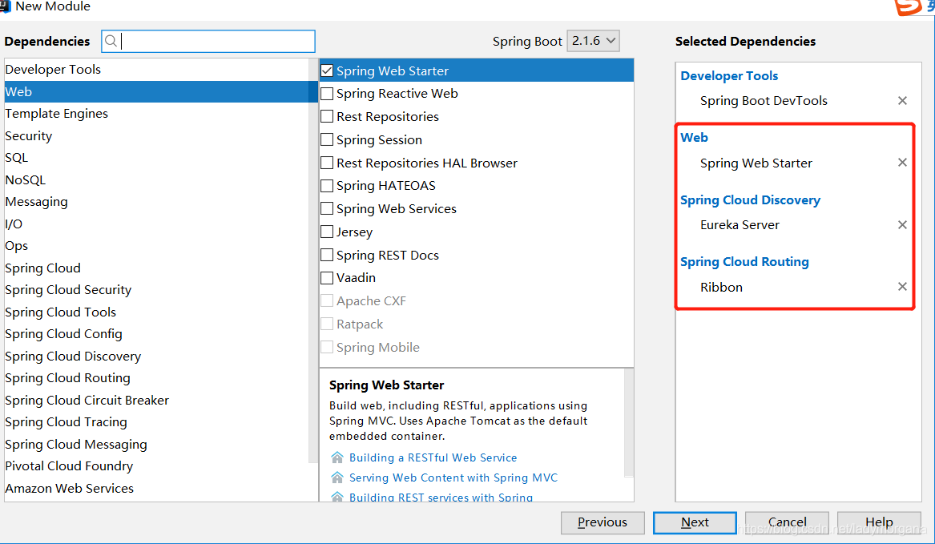Click the magnifier icon in the Dependencies search box
935x544 pixels.
[x=112, y=41]
